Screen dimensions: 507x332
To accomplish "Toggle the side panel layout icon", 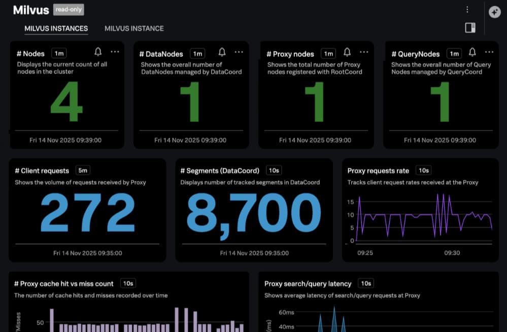I will tap(470, 28).
